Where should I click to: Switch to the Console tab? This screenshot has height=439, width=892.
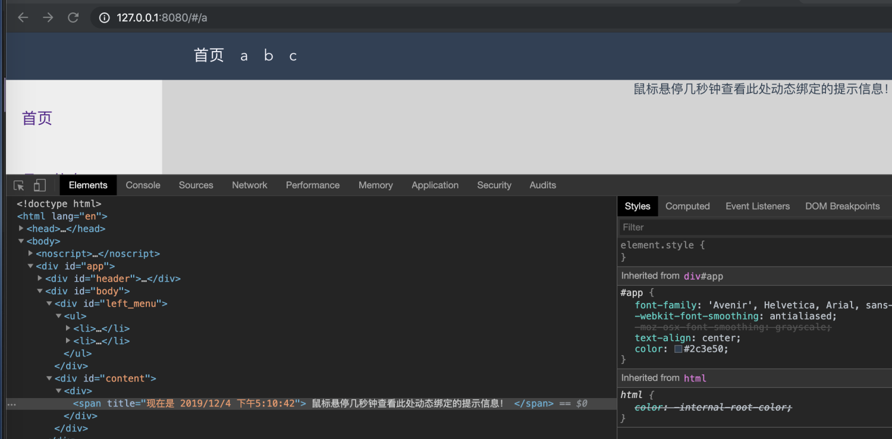tap(143, 185)
